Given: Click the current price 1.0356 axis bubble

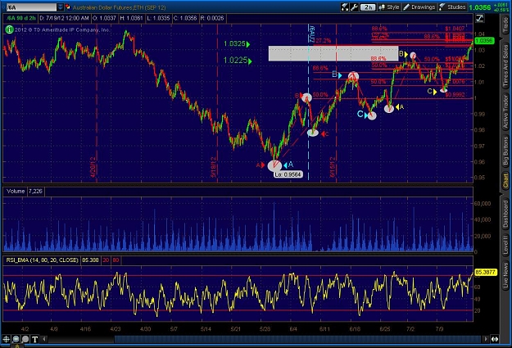Looking at the screenshot, I should pos(484,41).
